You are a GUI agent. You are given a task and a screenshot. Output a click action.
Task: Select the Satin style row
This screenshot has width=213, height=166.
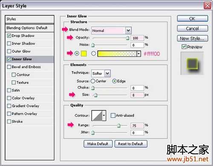[x=30, y=90]
